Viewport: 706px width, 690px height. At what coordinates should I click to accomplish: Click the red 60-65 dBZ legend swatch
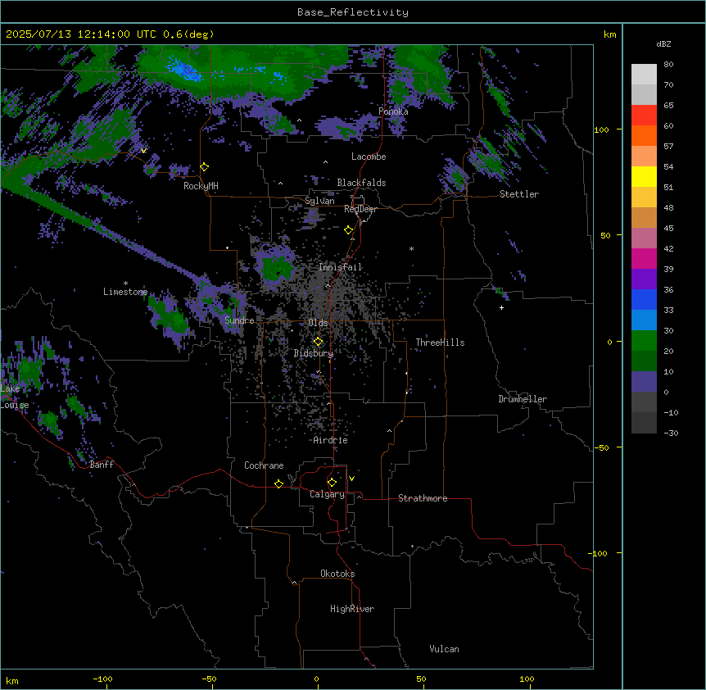(644, 115)
